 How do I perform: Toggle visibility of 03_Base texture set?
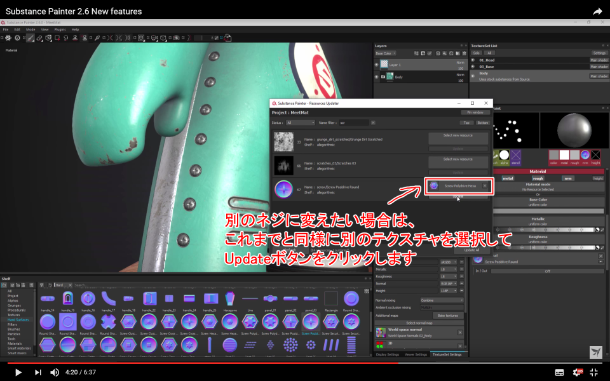point(473,67)
